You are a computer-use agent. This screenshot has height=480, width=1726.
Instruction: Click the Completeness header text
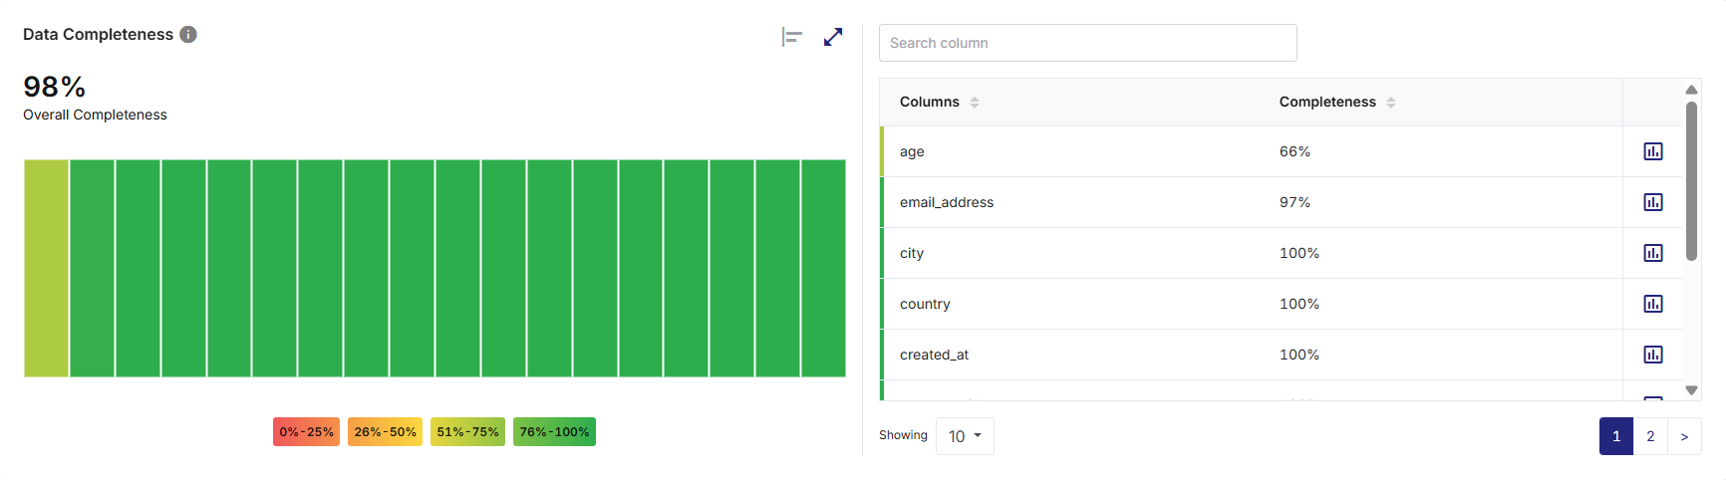(1327, 102)
